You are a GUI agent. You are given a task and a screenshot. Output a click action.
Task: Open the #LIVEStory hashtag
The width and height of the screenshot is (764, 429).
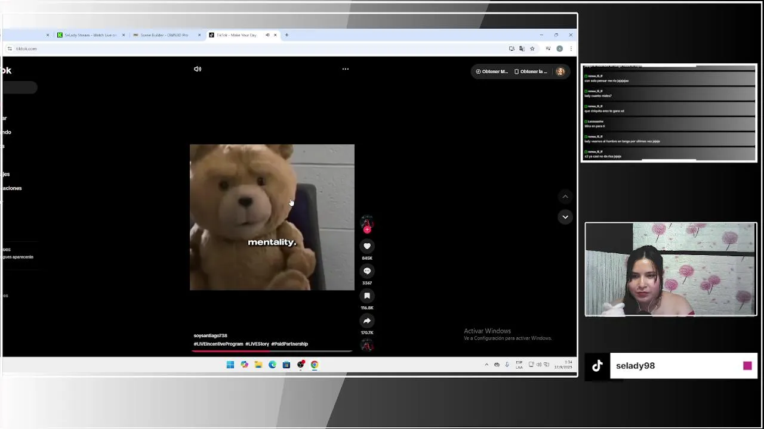[257, 344]
